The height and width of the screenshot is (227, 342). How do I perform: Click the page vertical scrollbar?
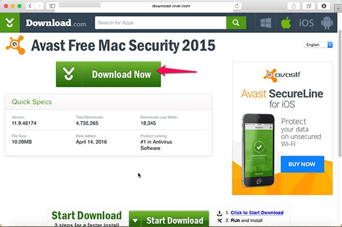pyautogui.click(x=340, y=94)
